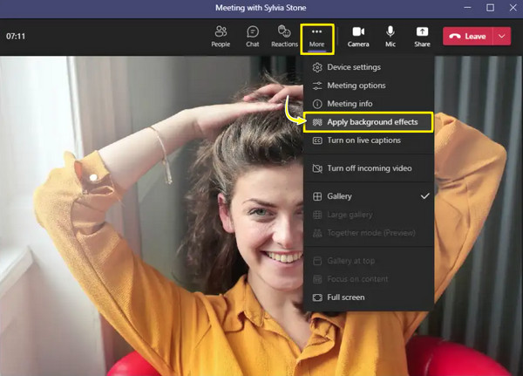Share content with the Share button
Image resolution: width=523 pixels, height=376 pixels.
coord(422,36)
